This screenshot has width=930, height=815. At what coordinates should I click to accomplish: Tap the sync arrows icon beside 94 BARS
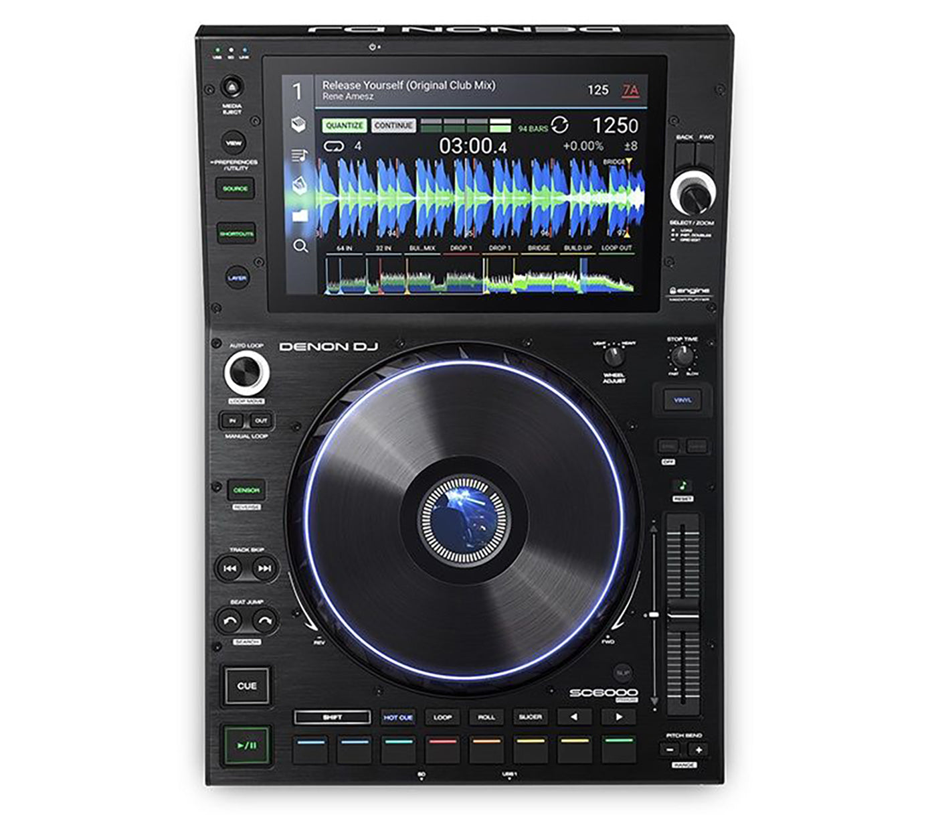click(x=560, y=126)
